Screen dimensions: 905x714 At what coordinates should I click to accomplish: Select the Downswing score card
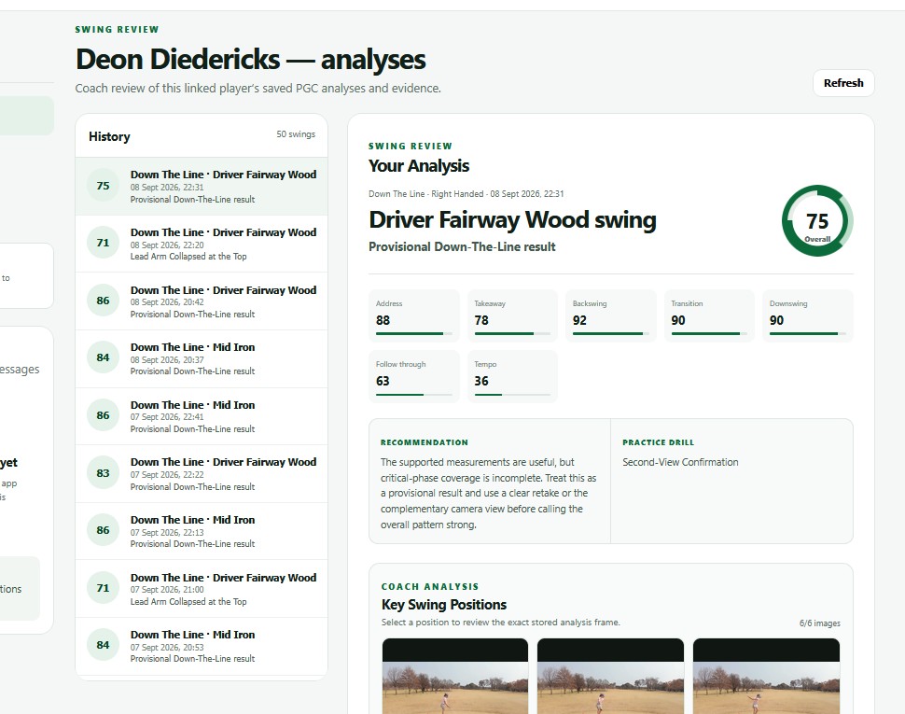pos(807,315)
